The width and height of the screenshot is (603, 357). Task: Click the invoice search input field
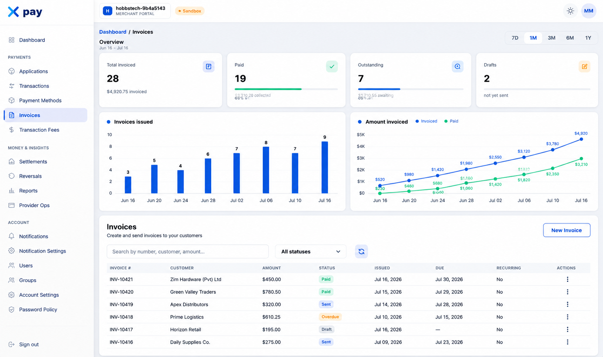coord(188,252)
